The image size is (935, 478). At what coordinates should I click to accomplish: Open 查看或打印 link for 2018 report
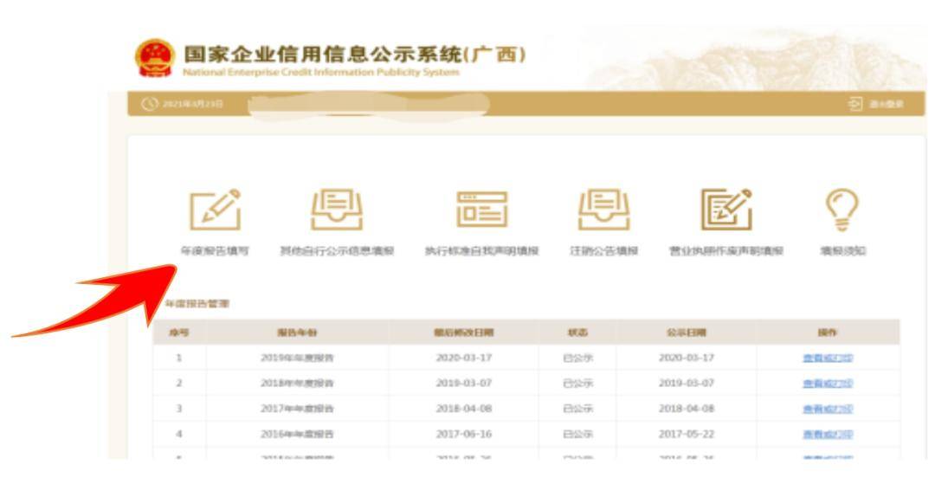point(828,383)
